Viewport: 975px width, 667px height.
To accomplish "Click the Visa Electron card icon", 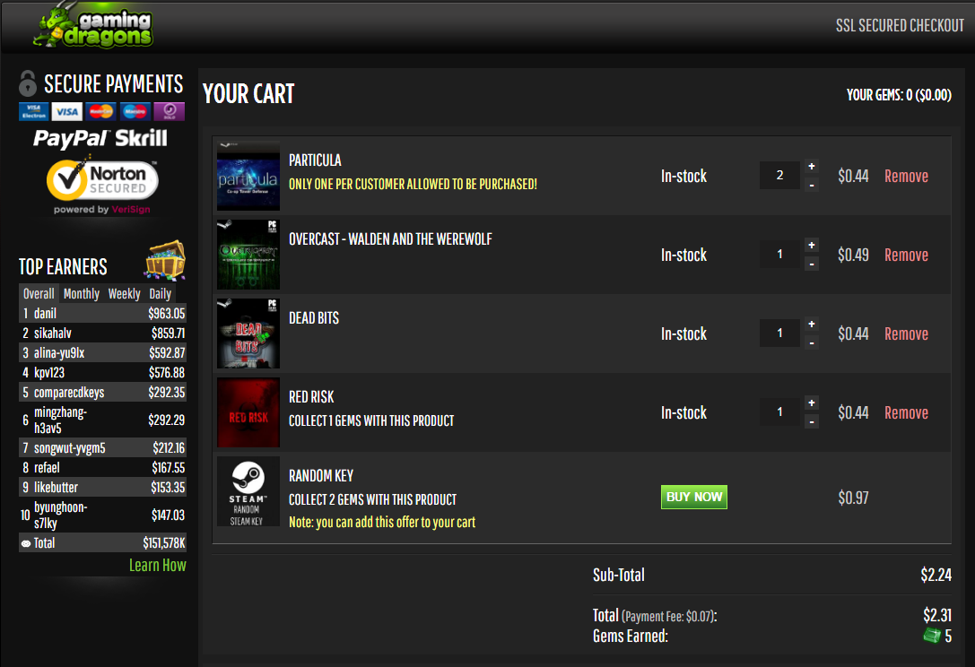I will tap(33, 111).
